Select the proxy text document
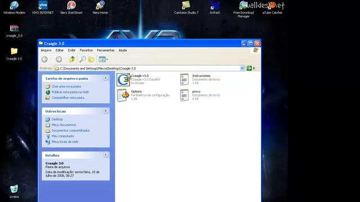The width and height of the screenshot is (360, 202). pos(200,95)
